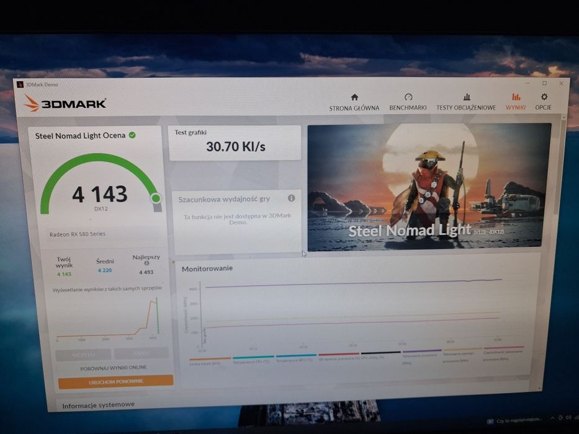Open the Benchmarki tab
This screenshot has height=434, width=579.
click(408, 102)
